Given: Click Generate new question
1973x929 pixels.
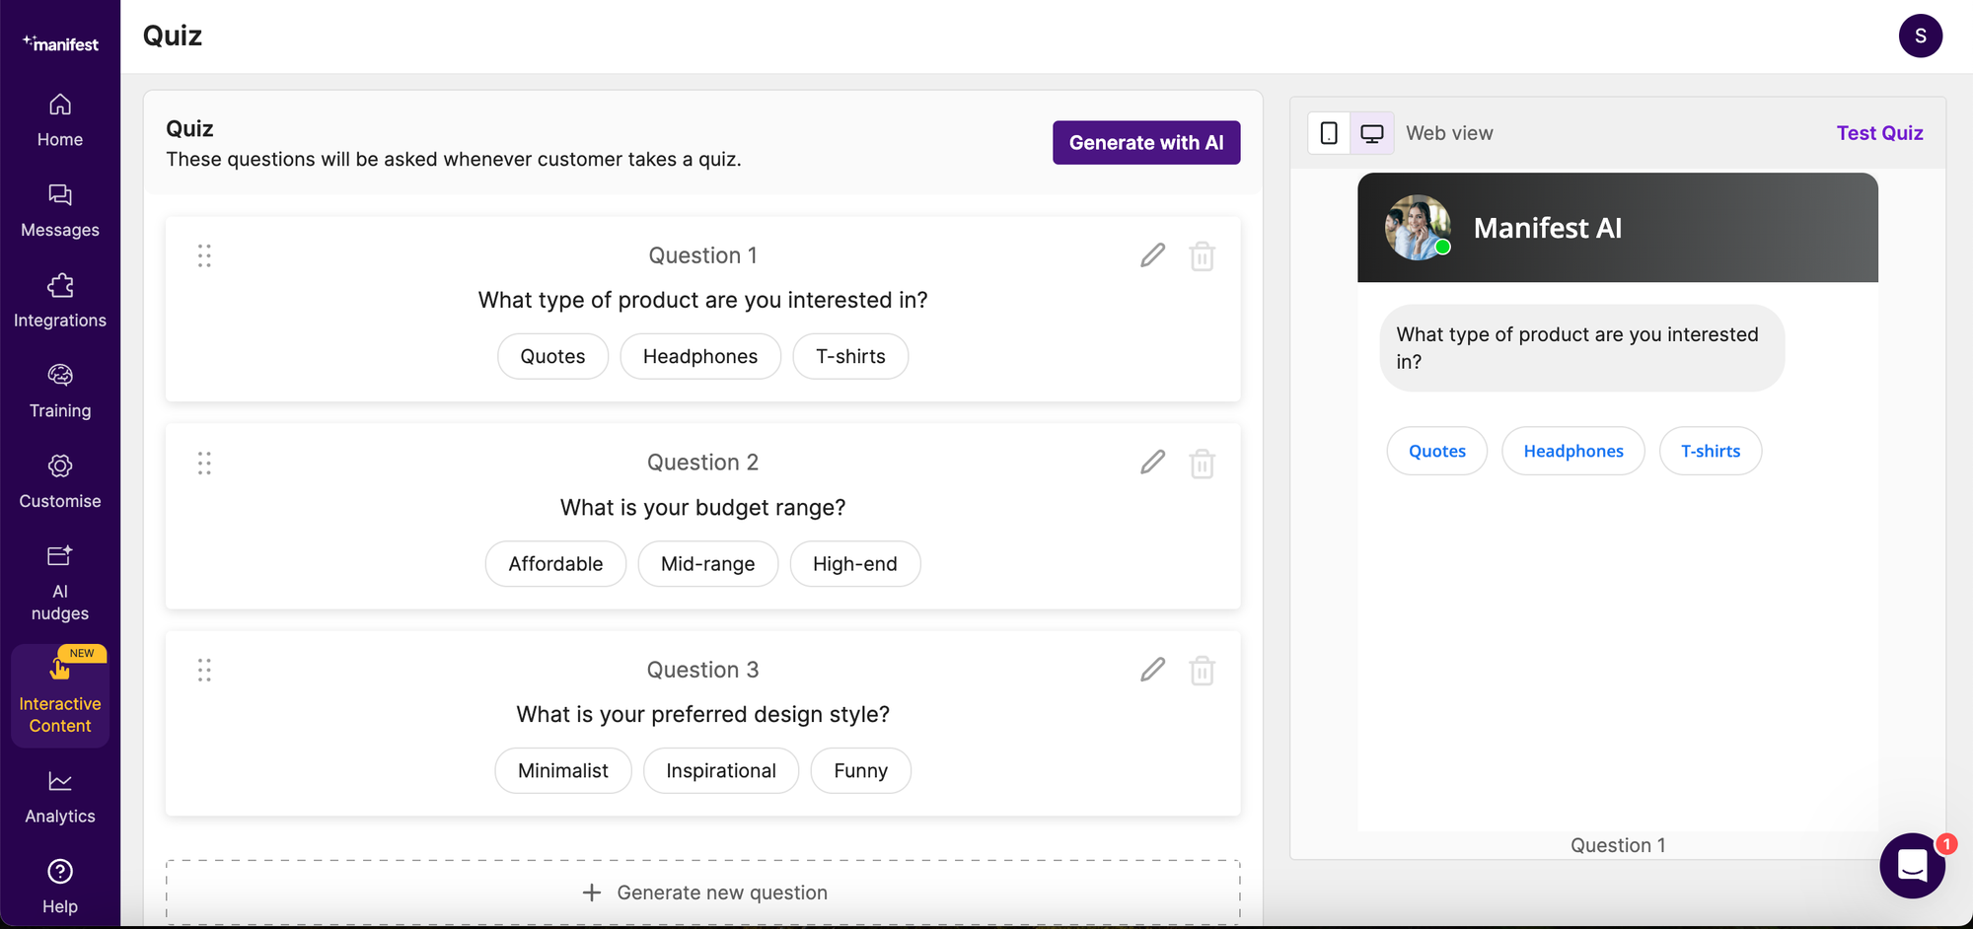Looking at the screenshot, I should (702, 893).
